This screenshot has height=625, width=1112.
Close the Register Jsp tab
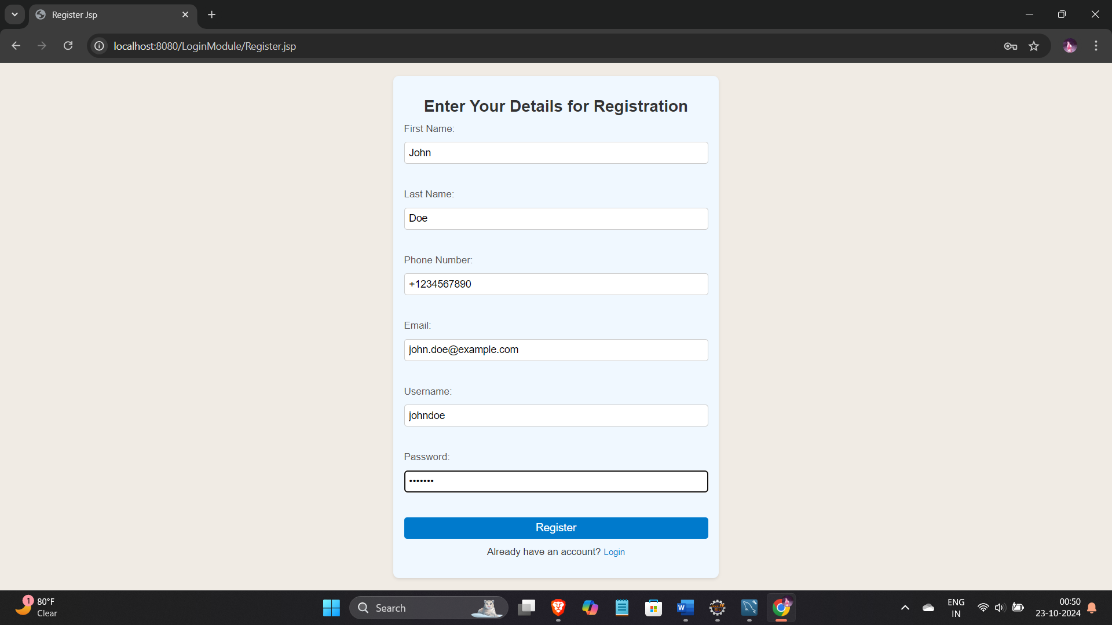(x=185, y=14)
